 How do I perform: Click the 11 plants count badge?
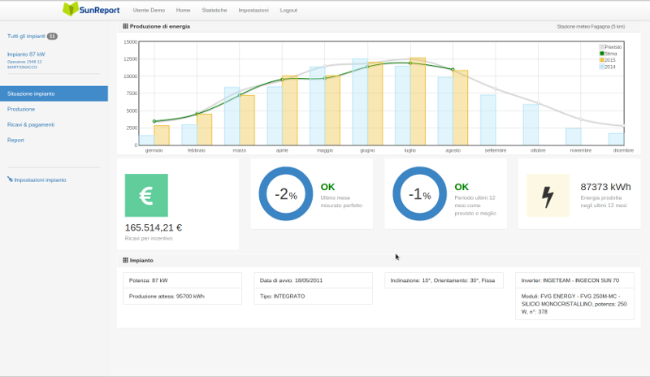pos(52,37)
